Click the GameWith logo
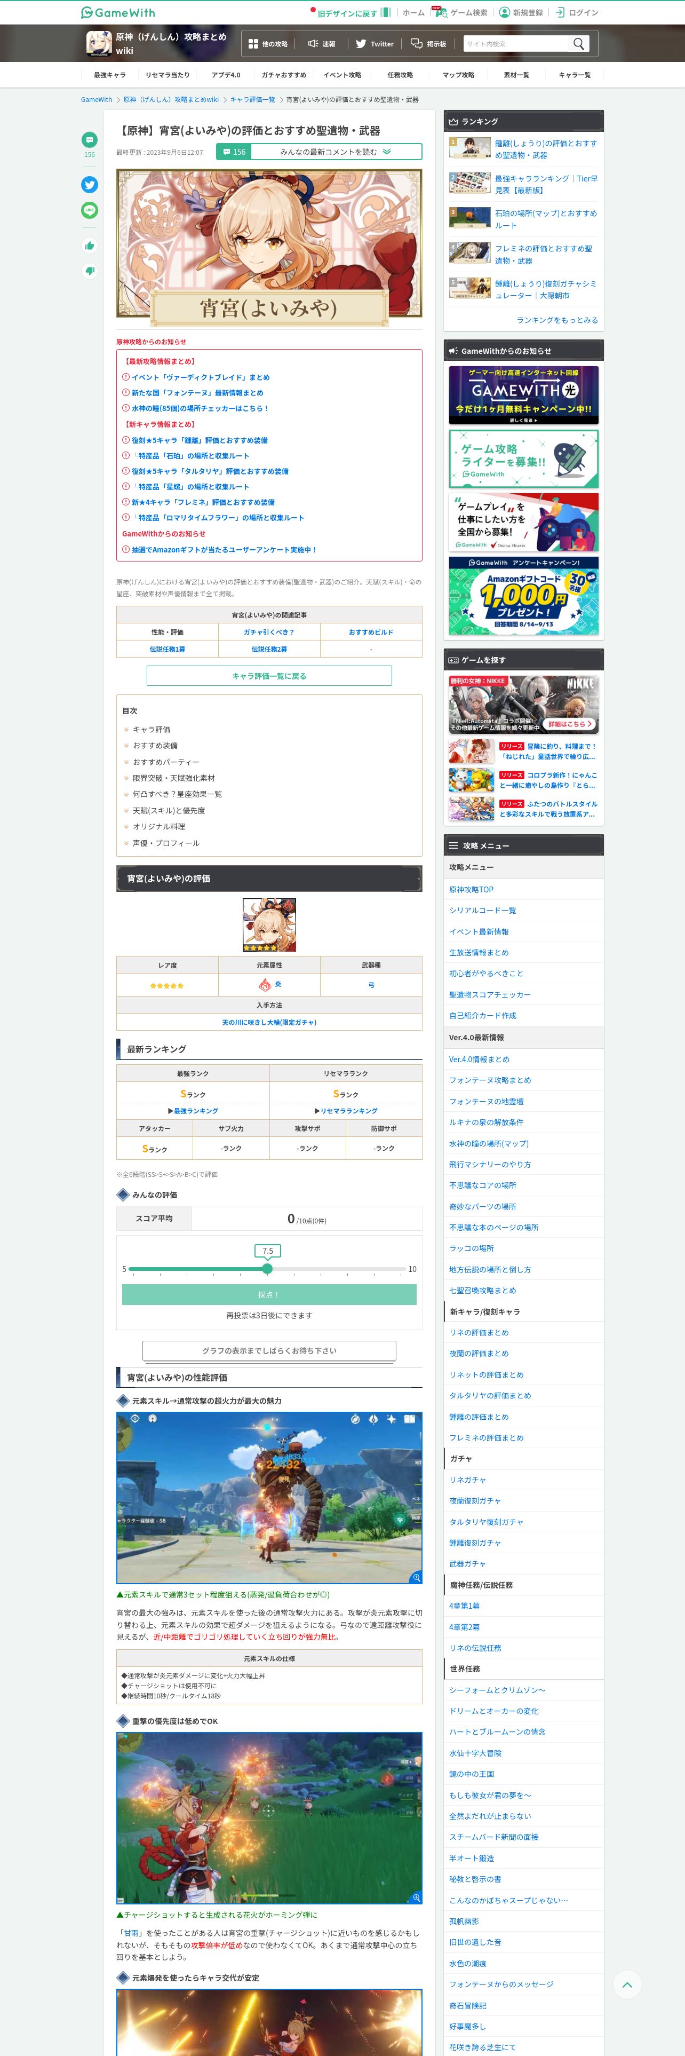The width and height of the screenshot is (685, 2056). pos(118,12)
